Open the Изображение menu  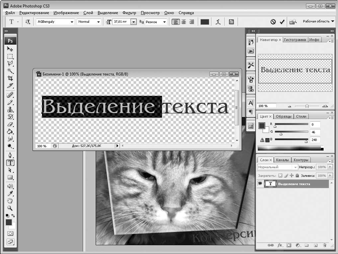click(66, 13)
